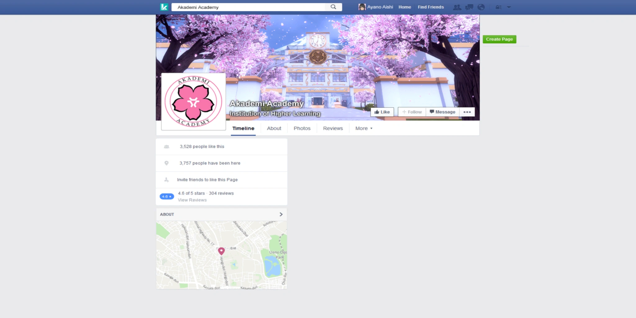Open Find Friends link

tap(431, 7)
